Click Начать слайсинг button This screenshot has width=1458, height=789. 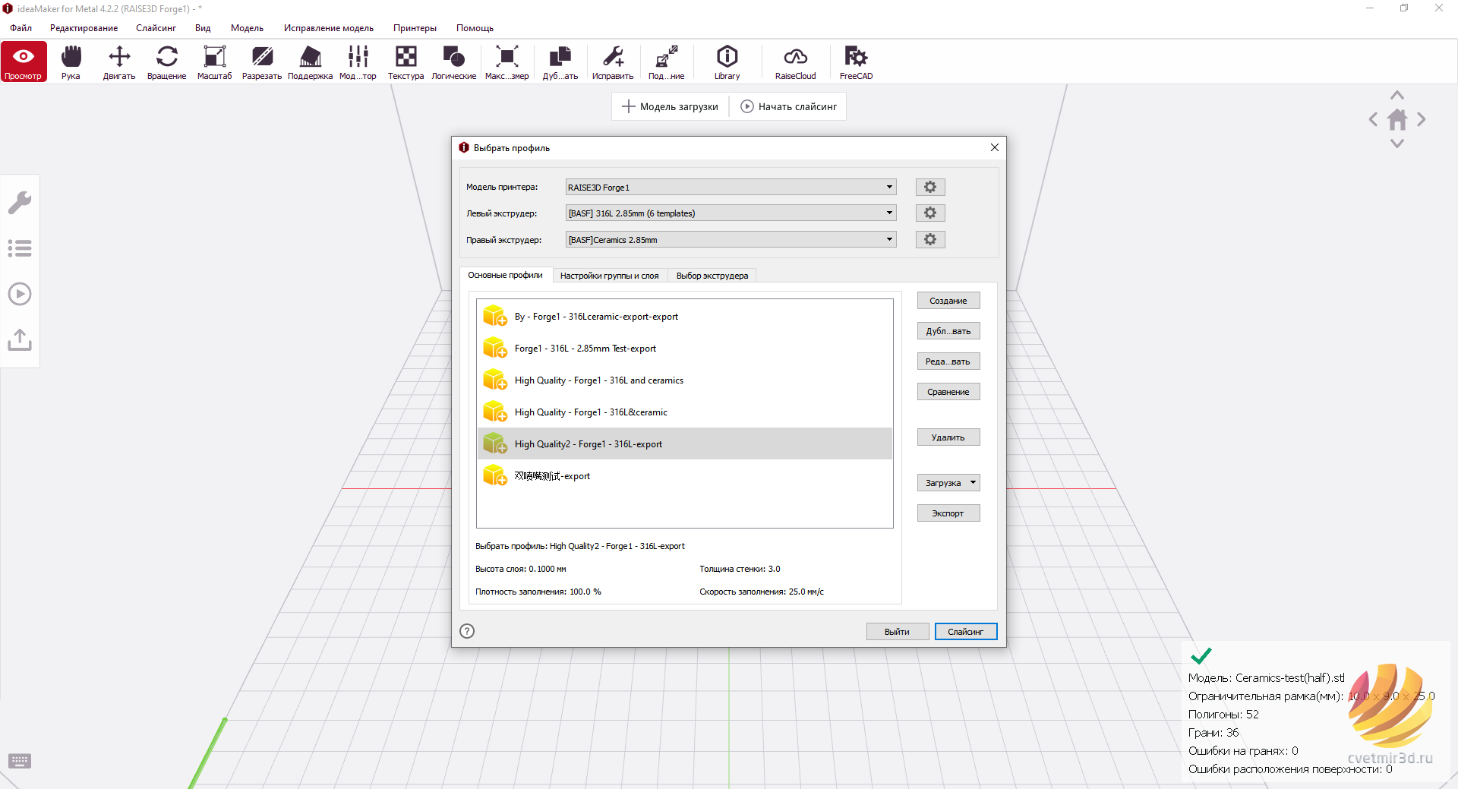tap(789, 106)
